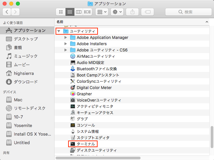The image size is (214, 160).
Task: Select the ColorSyncユーティリティ icon
Action: pos(73,81)
